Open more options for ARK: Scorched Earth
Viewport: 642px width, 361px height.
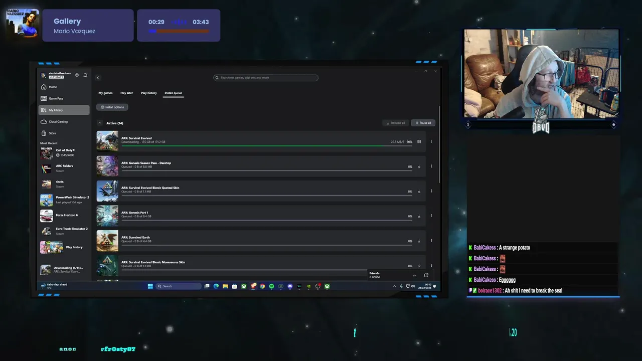(431, 241)
